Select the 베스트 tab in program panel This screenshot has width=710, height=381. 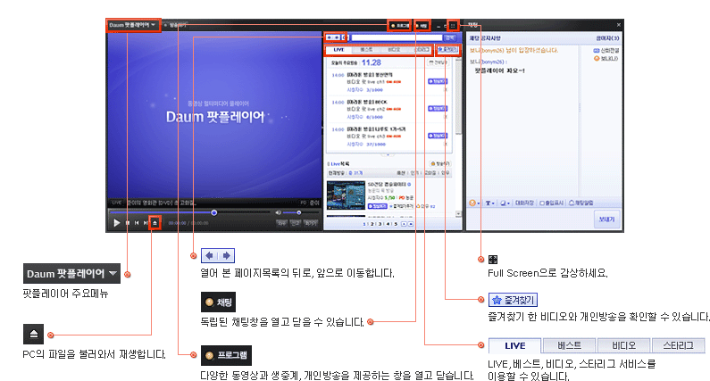[366, 50]
